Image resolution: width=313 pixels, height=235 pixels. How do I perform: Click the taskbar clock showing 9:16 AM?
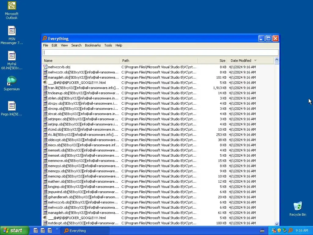[x=302, y=231]
